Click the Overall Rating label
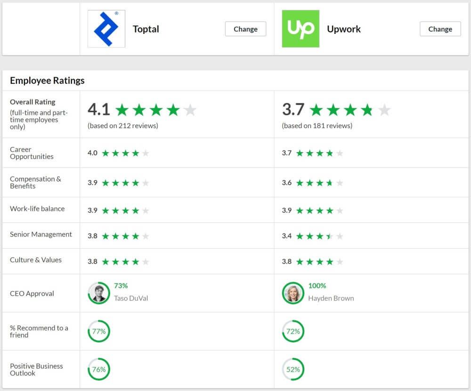The width and height of the screenshot is (471, 391). (x=32, y=102)
